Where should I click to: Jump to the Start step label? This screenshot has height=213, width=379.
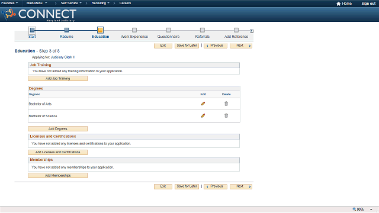point(32,37)
